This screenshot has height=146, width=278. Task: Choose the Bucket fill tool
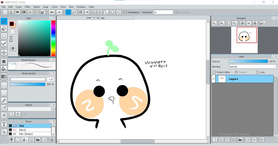[4, 69]
